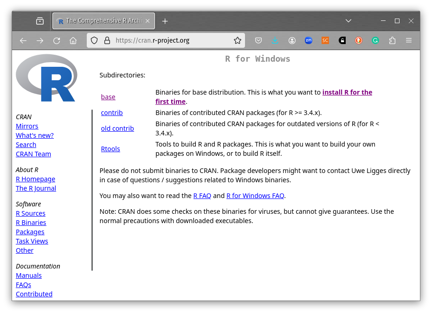Open the Rtools link

click(x=110, y=149)
